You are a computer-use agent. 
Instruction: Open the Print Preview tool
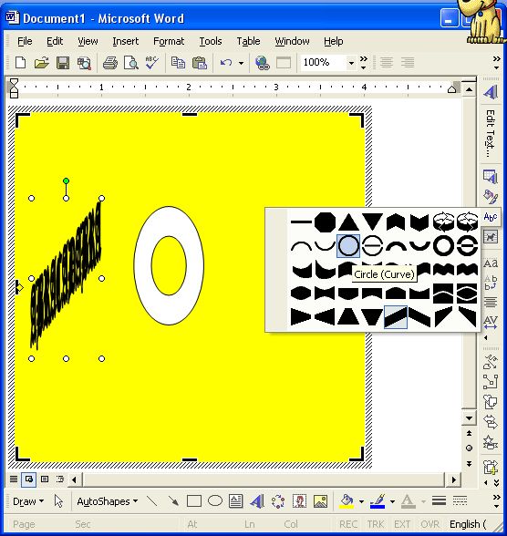(x=131, y=63)
